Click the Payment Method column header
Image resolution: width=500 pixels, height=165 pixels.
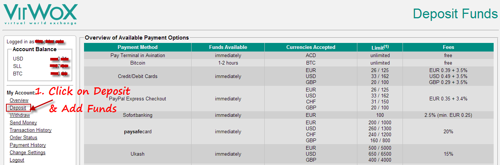(x=137, y=47)
